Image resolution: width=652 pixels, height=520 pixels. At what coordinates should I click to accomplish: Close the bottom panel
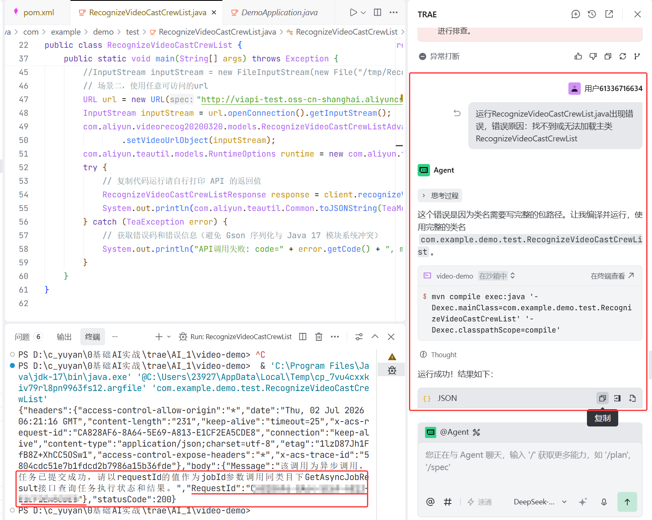(x=391, y=337)
